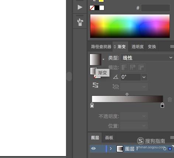
Task: Select the first stroke gradient option
Action: pos(124,67)
